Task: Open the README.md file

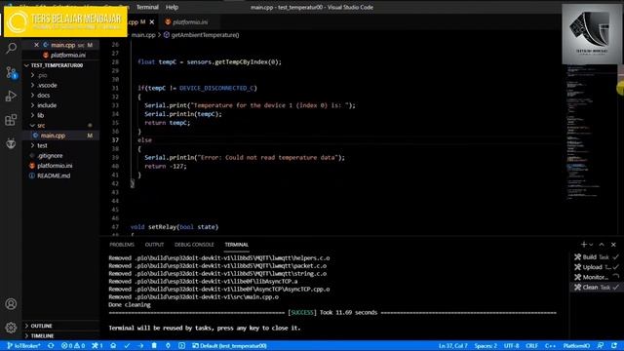Action: coord(54,175)
